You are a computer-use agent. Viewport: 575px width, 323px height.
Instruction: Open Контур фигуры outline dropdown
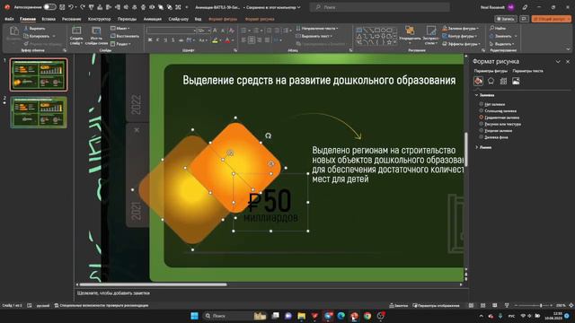[459, 36]
